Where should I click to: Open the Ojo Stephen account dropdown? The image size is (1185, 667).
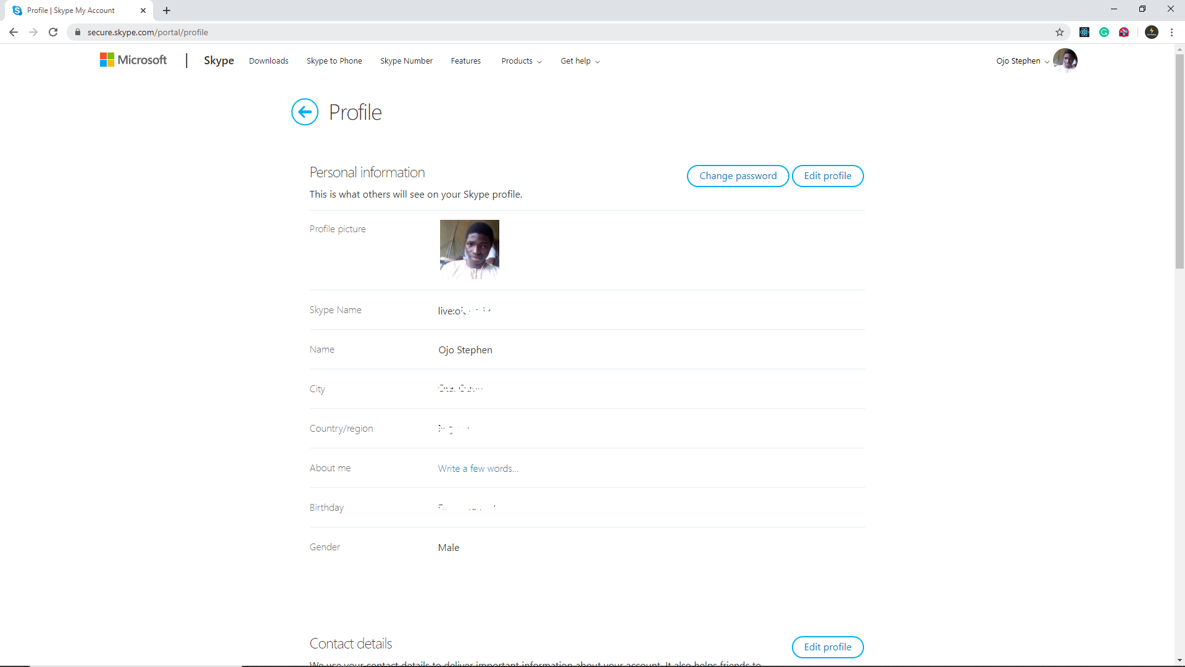point(1023,61)
